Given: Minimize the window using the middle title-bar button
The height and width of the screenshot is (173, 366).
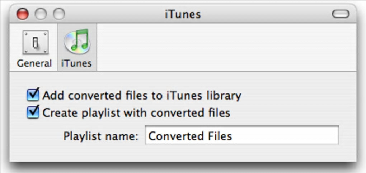Looking at the screenshot, I should [41, 14].
